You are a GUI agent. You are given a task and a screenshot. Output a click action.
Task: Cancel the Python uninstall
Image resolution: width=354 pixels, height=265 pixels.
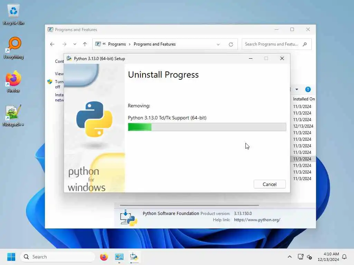click(270, 184)
